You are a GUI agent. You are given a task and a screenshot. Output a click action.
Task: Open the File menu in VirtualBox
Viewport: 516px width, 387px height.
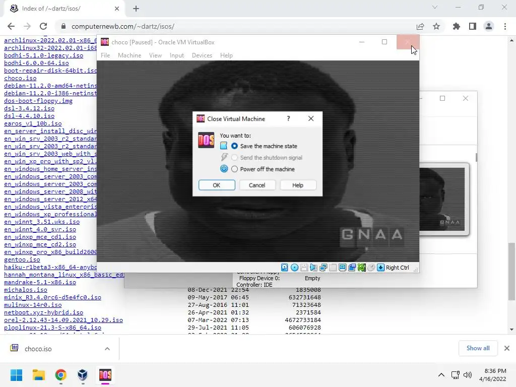tap(105, 55)
